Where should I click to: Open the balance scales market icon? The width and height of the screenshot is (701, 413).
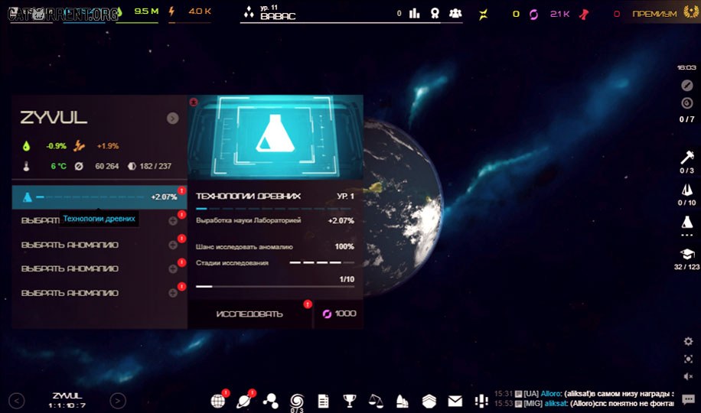(376, 401)
